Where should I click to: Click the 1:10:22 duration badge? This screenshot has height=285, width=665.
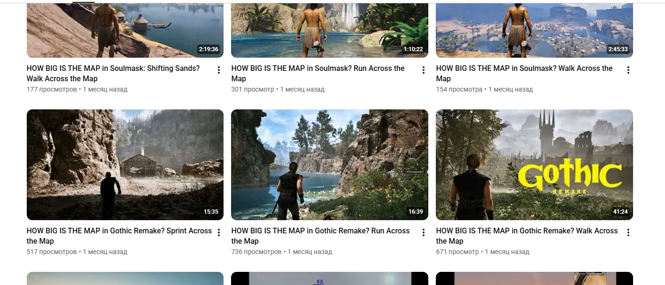click(x=413, y=49)
